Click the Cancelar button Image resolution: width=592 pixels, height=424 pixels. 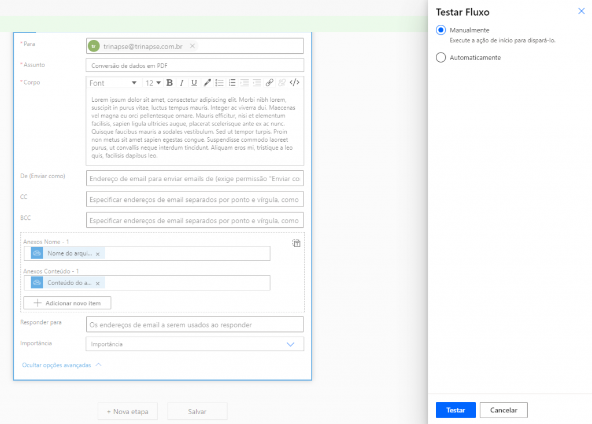pyautogui.click(x=504, y=410)
